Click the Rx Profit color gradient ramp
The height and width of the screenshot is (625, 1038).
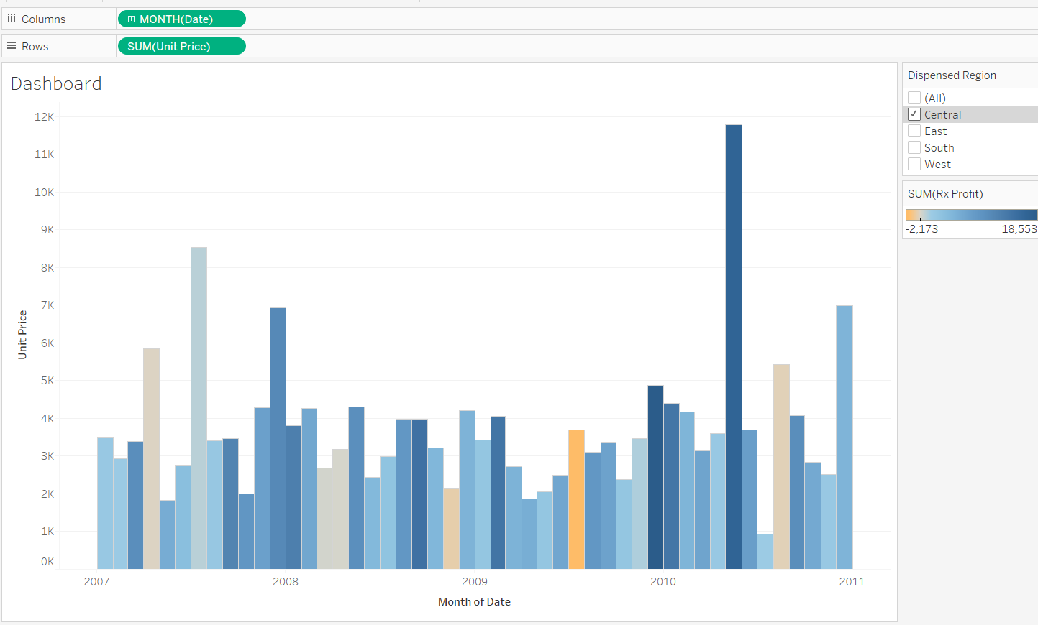click(x=971, y=213)
